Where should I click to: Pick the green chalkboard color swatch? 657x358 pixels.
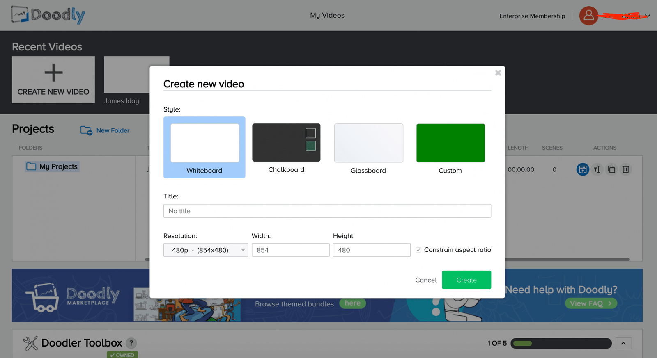tap(311, 146)
